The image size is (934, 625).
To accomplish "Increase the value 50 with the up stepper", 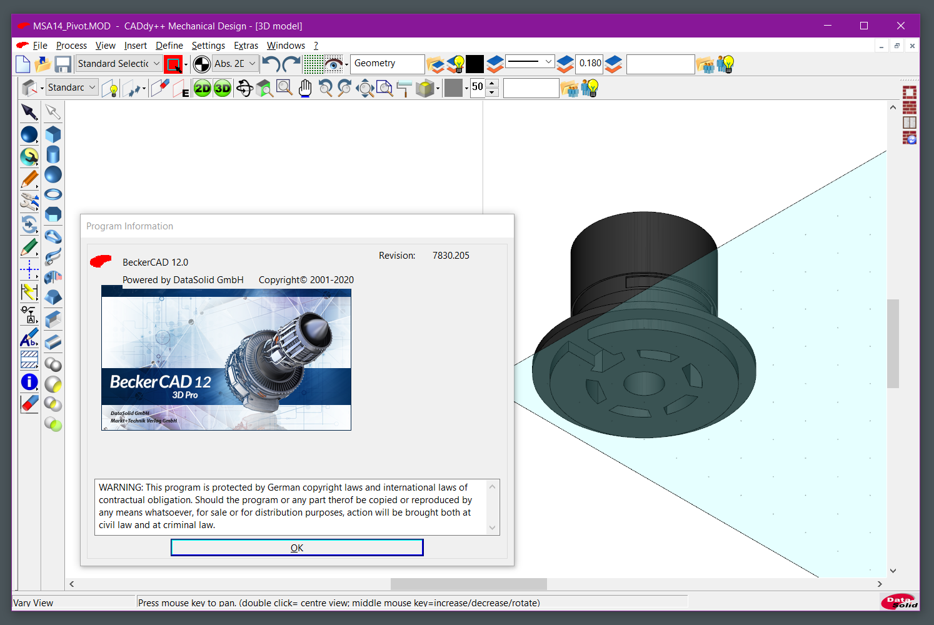I will (x=492, y=83).
